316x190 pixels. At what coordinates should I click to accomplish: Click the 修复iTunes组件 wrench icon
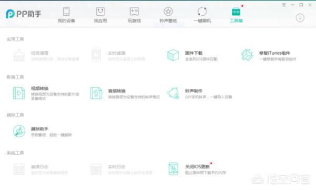pos(247,55)
